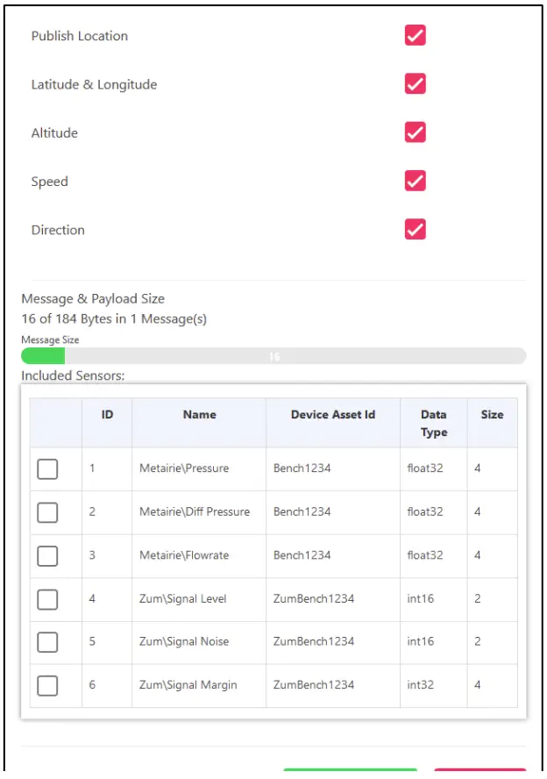Click the Device Asset Id column header
The image size is (547, 779).
point(331,414)
